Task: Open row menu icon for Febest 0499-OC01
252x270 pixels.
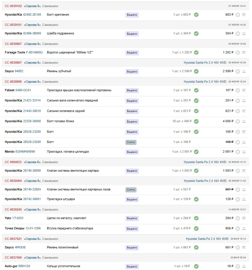Action: pos(244,90)
